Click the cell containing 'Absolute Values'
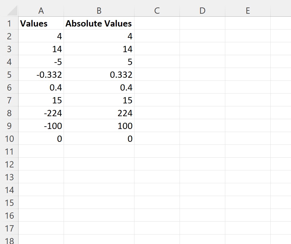The image size is (291, 244). click(99, 23)
